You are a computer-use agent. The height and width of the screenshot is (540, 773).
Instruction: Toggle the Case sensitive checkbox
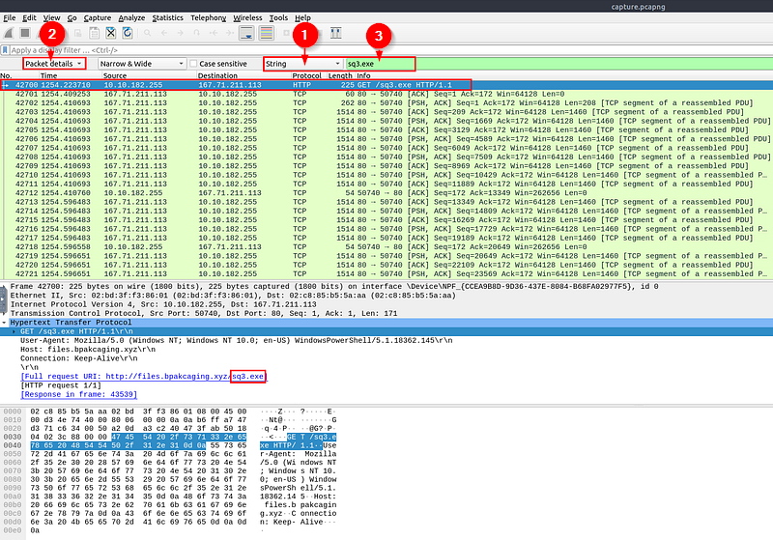(x=194, y=64)
